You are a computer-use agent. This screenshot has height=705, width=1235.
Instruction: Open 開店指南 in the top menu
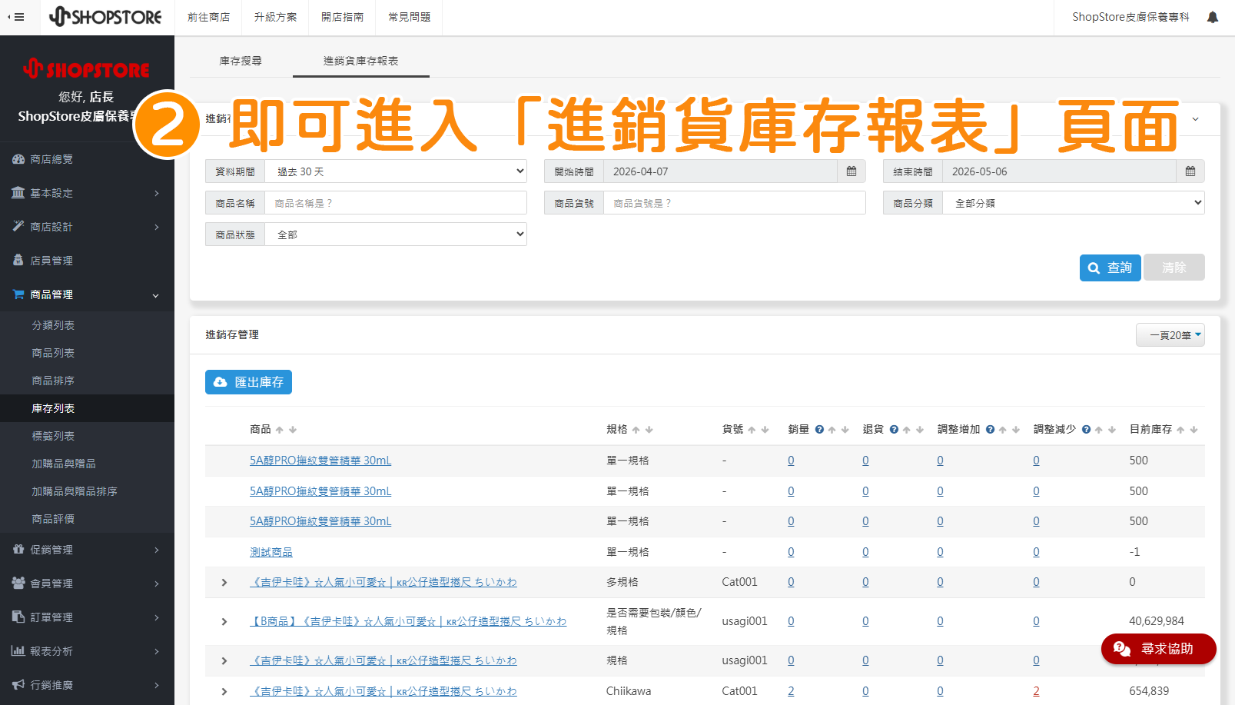(343, 17)
